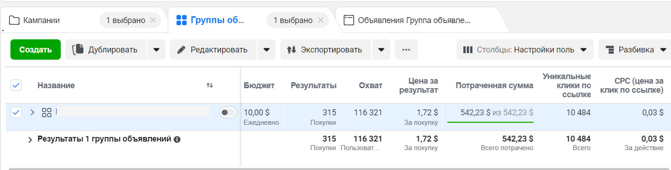This screenshot has height=170, width=671.
Task: Click the 10 484 clicks cell in ad set row
Action: (578, 113)
